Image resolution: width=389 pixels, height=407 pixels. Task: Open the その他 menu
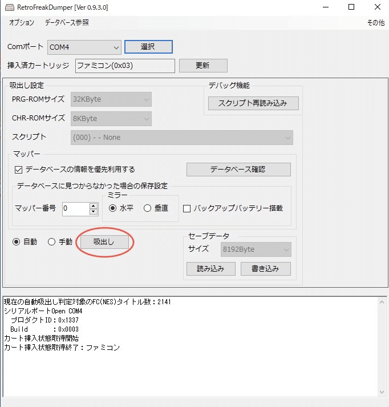376,23
